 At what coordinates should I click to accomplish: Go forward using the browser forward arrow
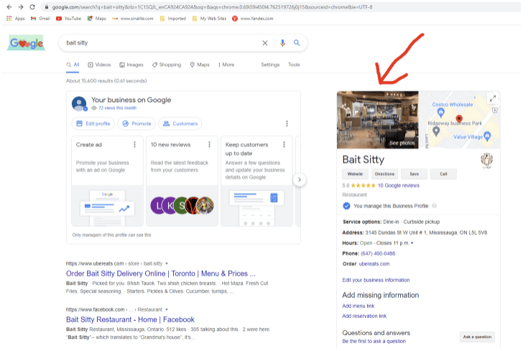pyautogui.click(x=21, y=6)
